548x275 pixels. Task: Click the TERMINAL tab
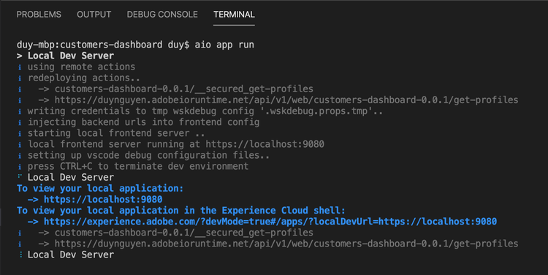[x=234, y=15]
